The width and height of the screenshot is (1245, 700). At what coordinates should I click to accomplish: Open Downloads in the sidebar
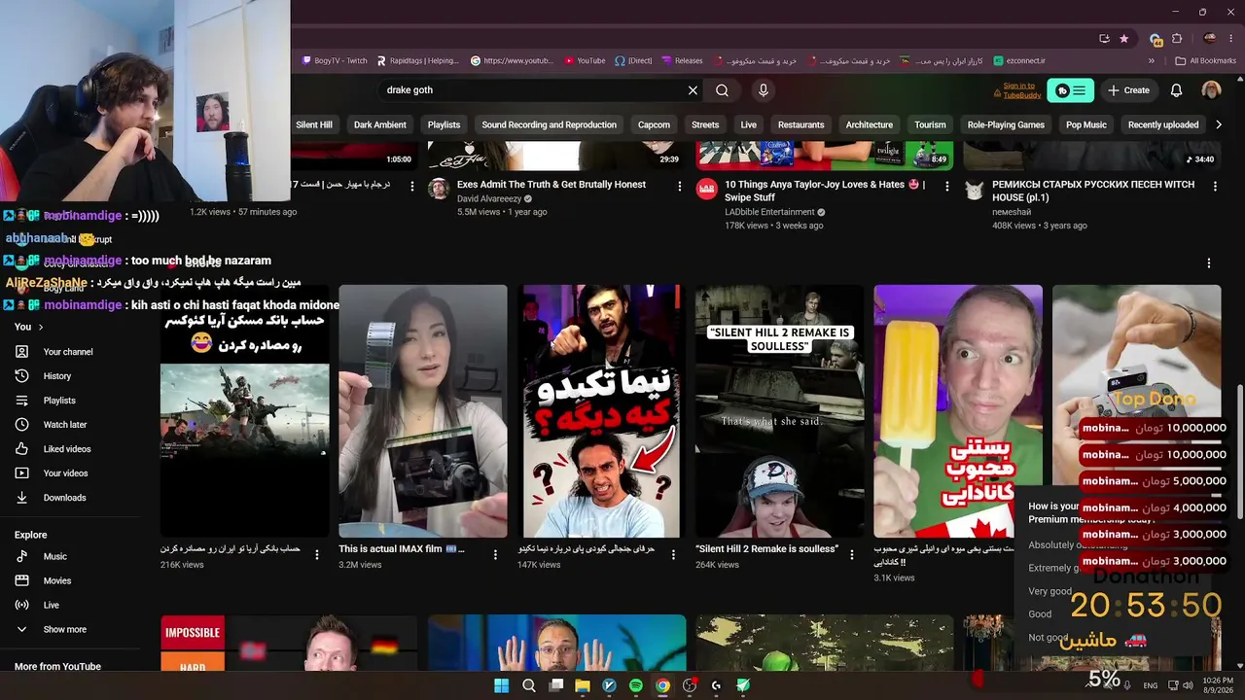[x=64, y=498]
